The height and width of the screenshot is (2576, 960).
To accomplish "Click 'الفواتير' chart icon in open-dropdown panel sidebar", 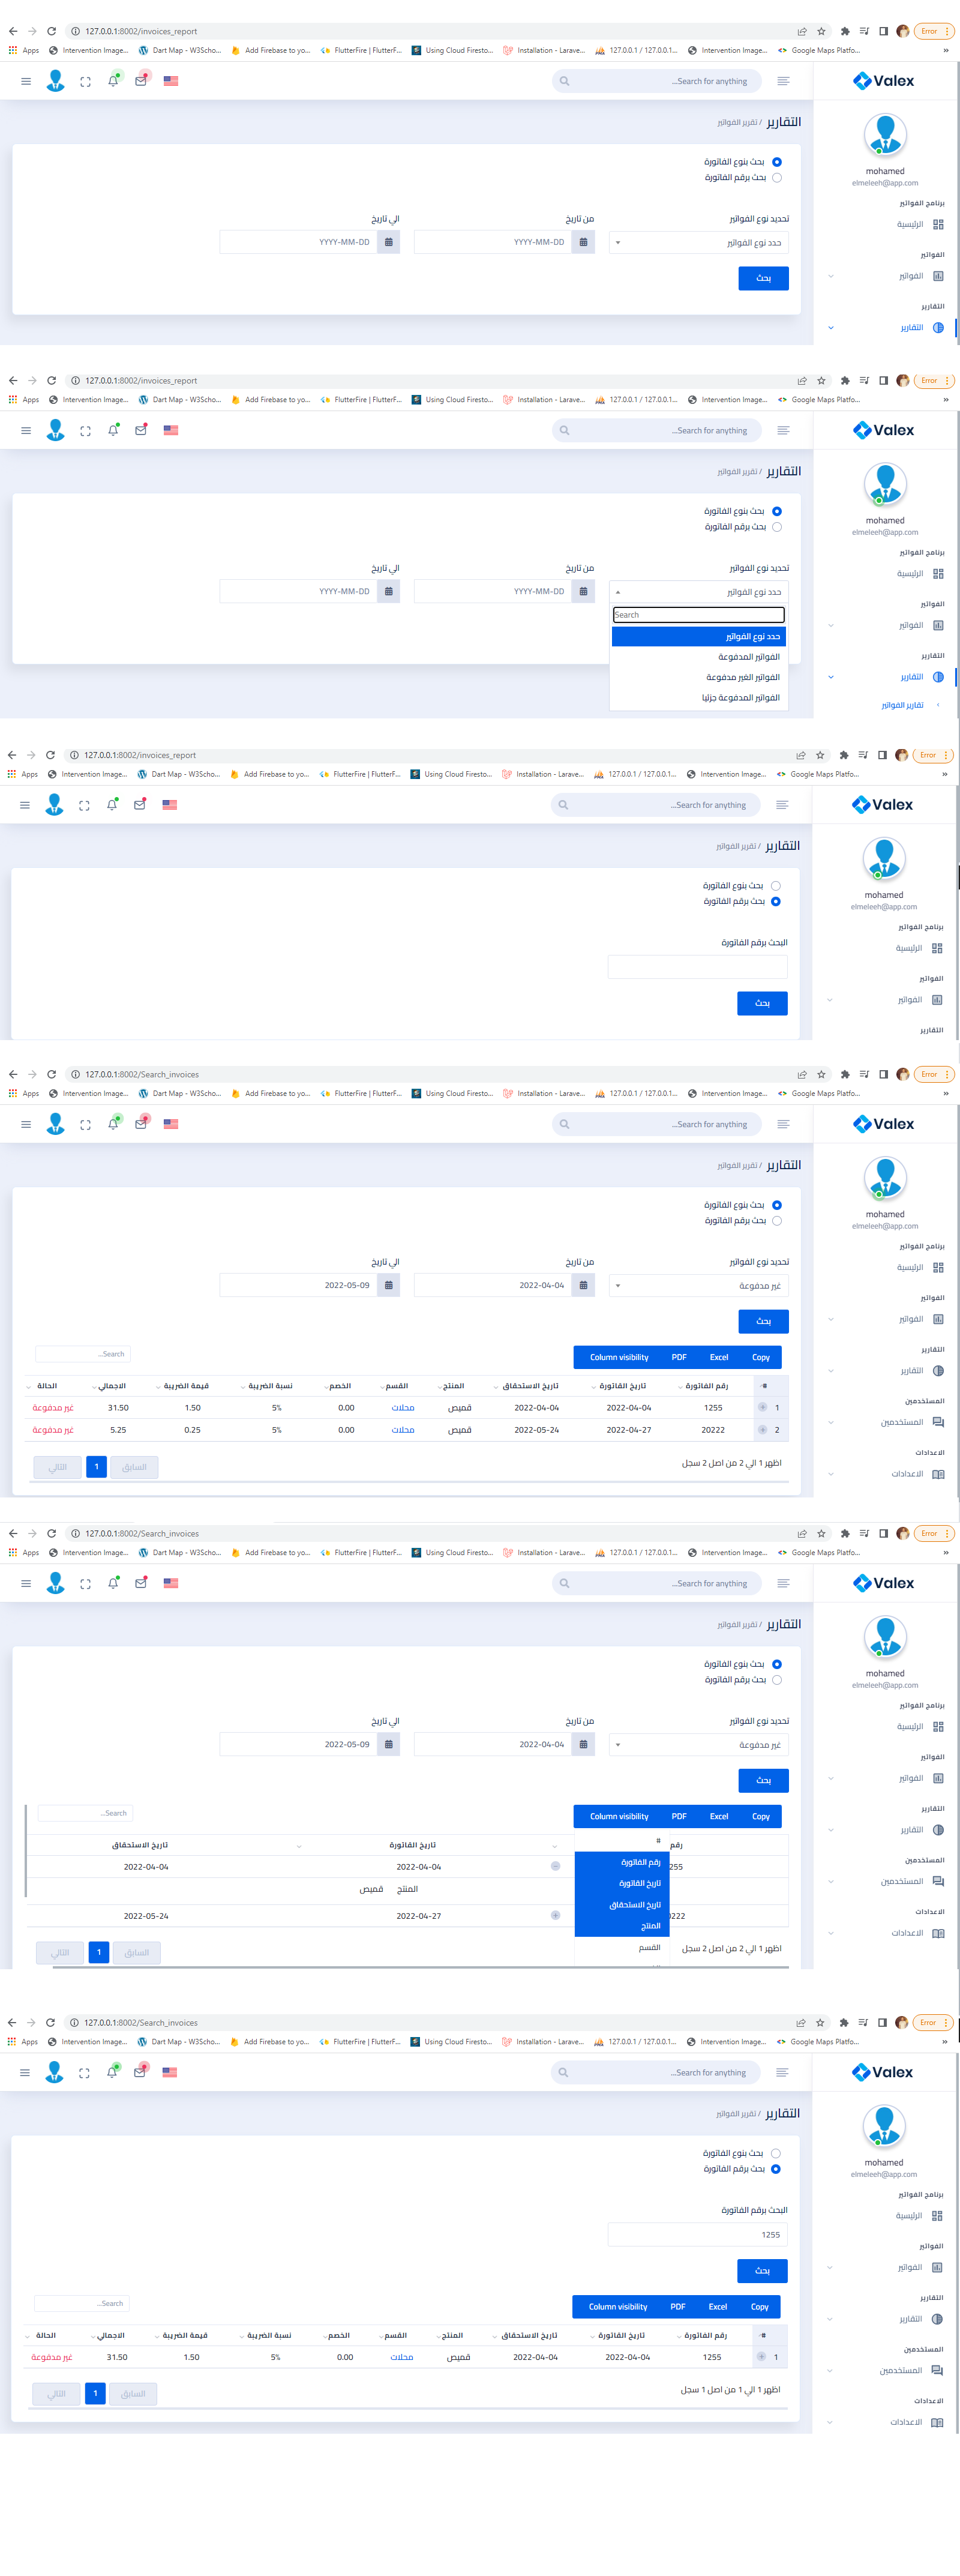I will (x=938, y=626).
